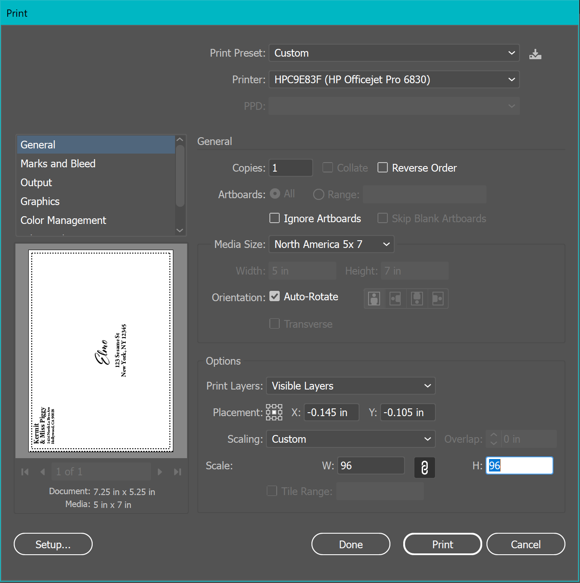The width and height of the screenshot is (580, 583).
Task: Open the Print Layers dropdown
Action: pyautogui.click(x=350, y=386)
